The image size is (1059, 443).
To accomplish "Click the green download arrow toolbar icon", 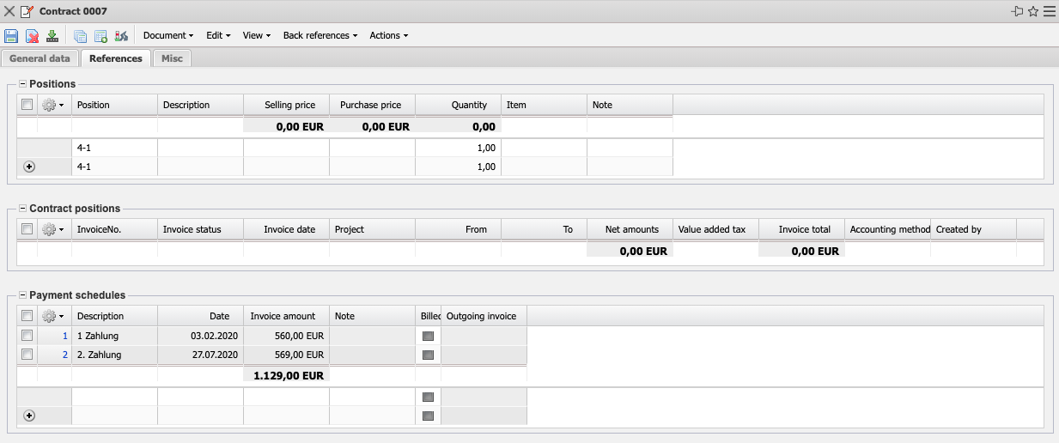I will 52,36.
